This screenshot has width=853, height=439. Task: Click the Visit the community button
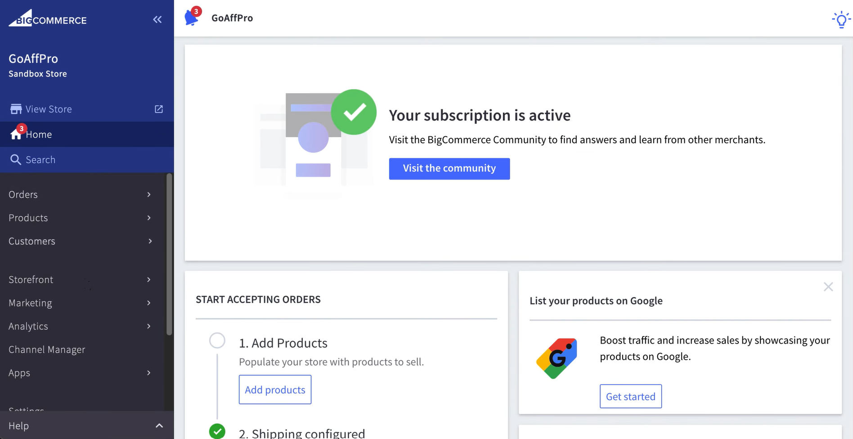tap(449, 169)
